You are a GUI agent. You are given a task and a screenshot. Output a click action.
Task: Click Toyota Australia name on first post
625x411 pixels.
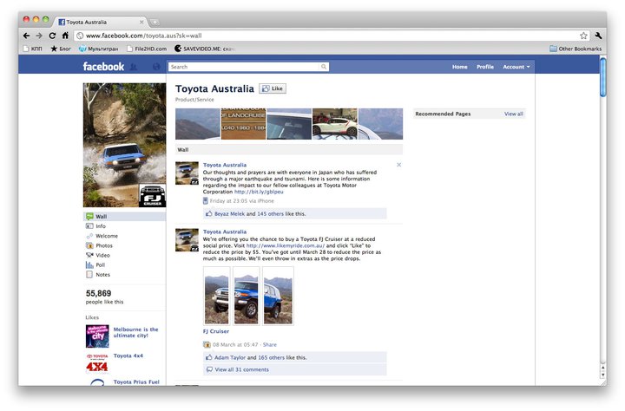[225, 165]
